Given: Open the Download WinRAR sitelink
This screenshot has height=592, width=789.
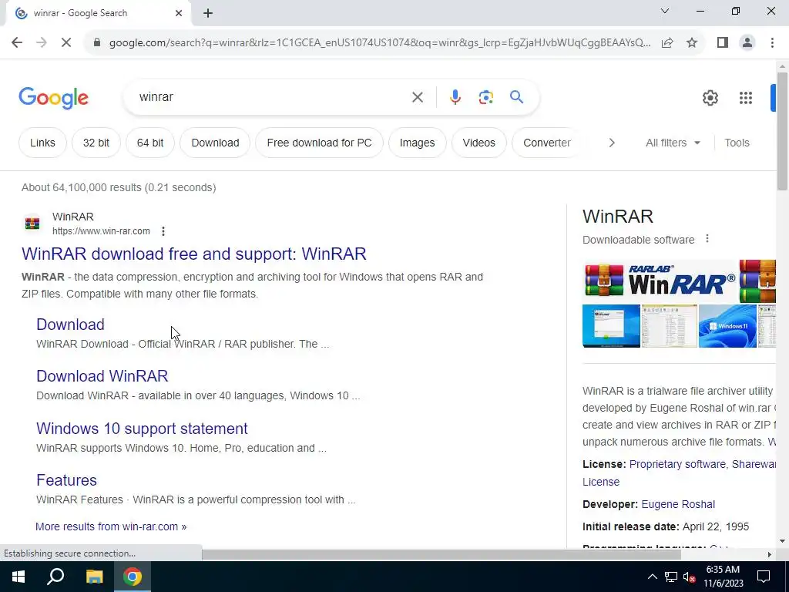Looking at the screenshot, I should pyautogui.click(x=102, y=376).
